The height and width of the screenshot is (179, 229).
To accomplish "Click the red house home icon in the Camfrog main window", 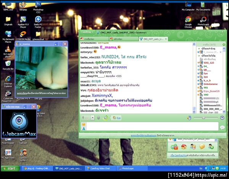I will (184, 147).
